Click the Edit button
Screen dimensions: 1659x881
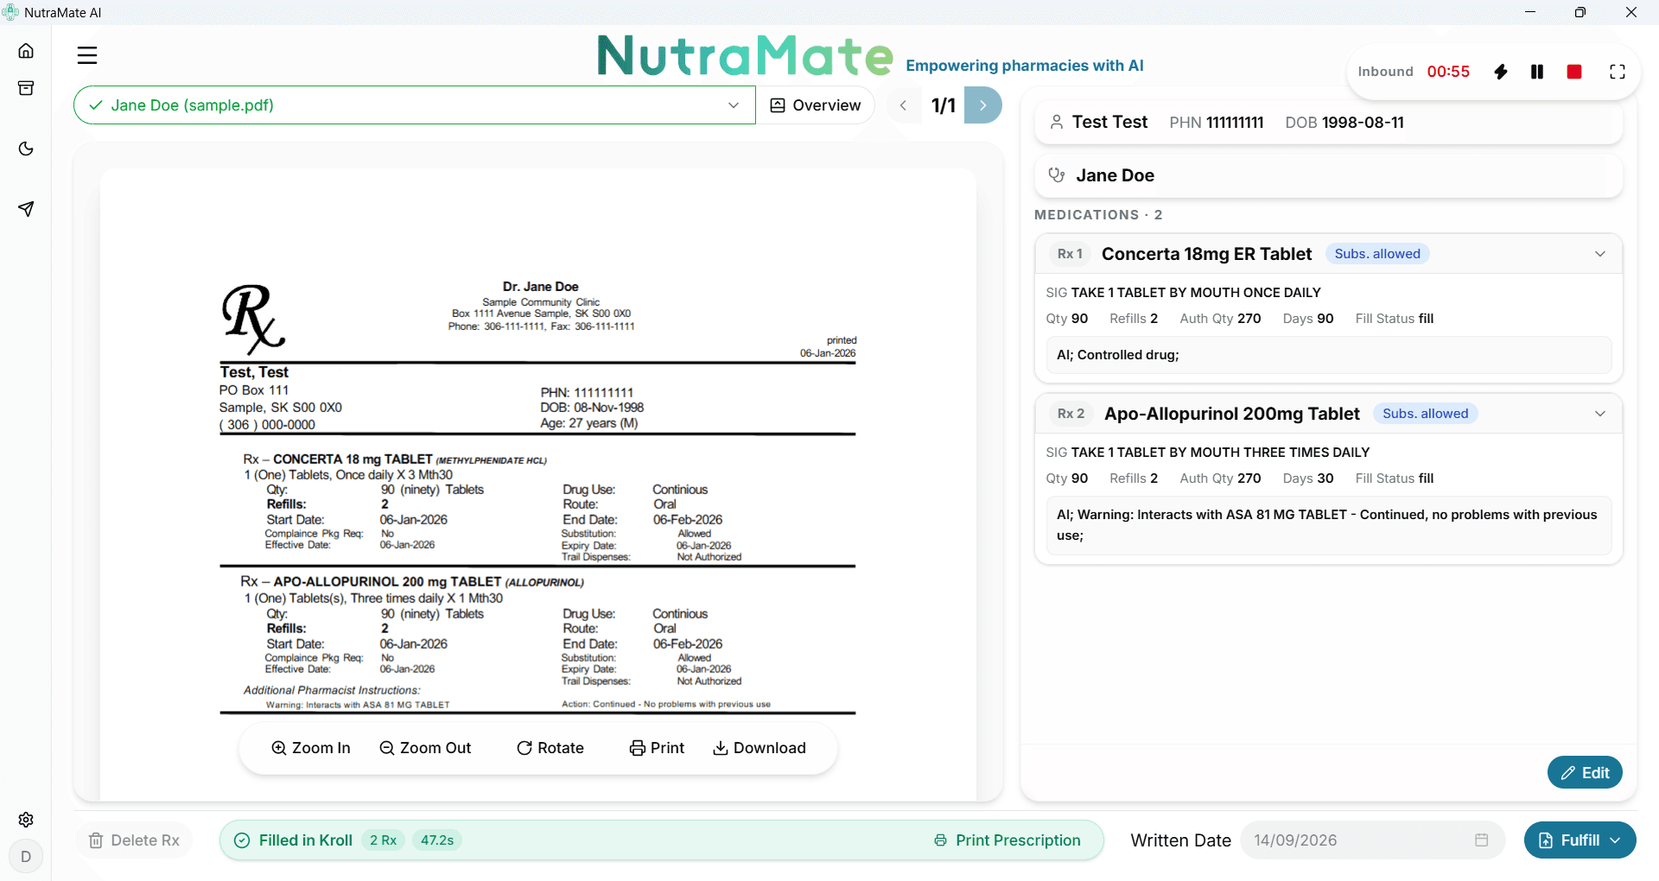(x=1585, y=773)
